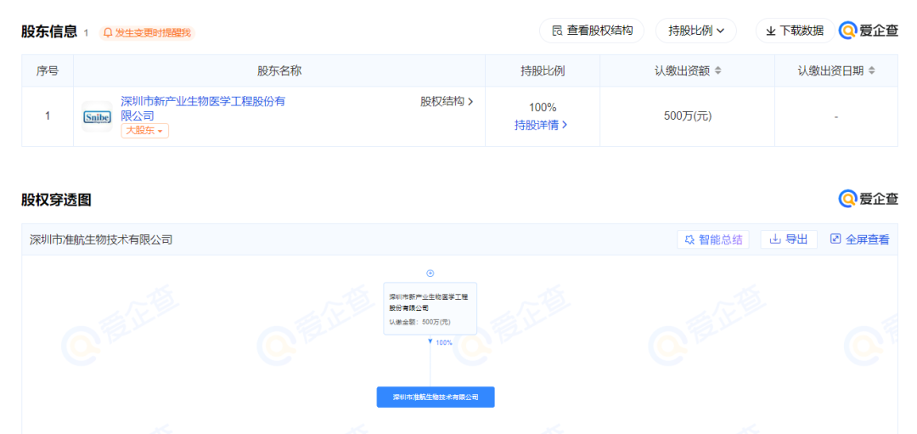This screenshot has height=434, width=917.
Task: Open 查看股权结构 button
Action: (591, 31)
